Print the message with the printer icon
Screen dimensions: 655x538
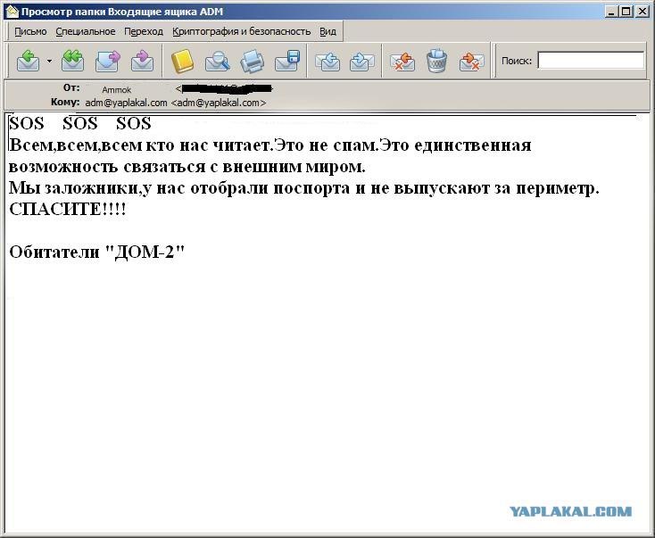pos(252,61)
